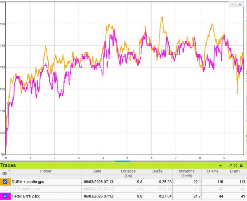Uncheck the DURA + cardio.gpx trace
The image size is (247, 201).
[x=5, y=182]
